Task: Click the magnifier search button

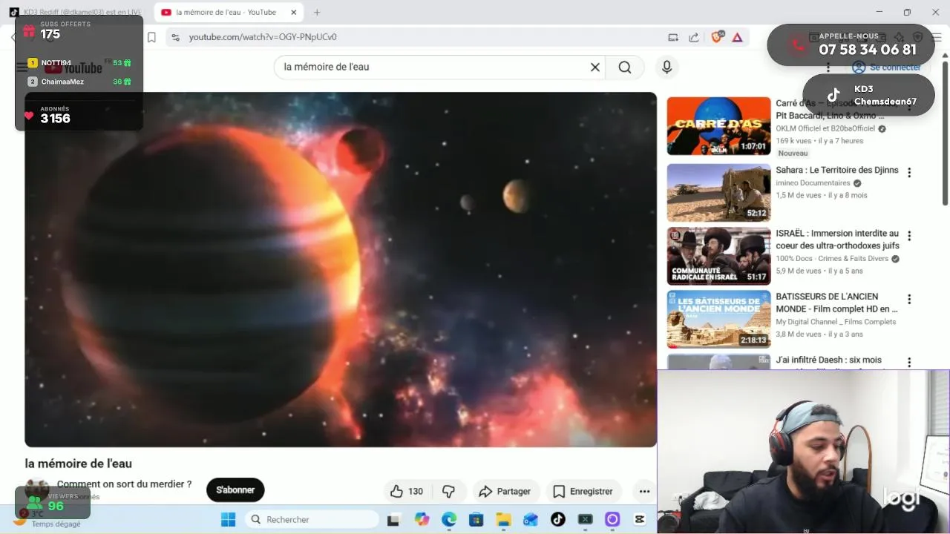Action: [625, 67]
